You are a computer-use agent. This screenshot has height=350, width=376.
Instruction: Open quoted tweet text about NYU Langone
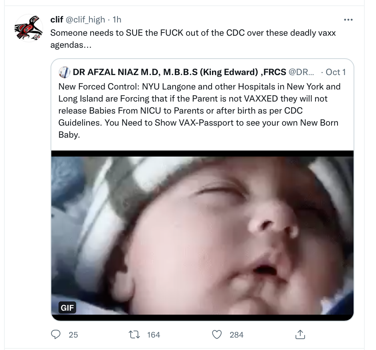(x=199, y=110)
